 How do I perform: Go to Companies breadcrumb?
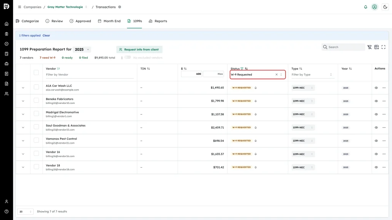[x=33, y=7]
